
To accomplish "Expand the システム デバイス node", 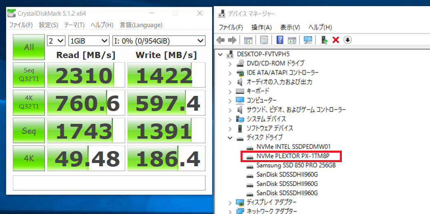I will (230, 119).
